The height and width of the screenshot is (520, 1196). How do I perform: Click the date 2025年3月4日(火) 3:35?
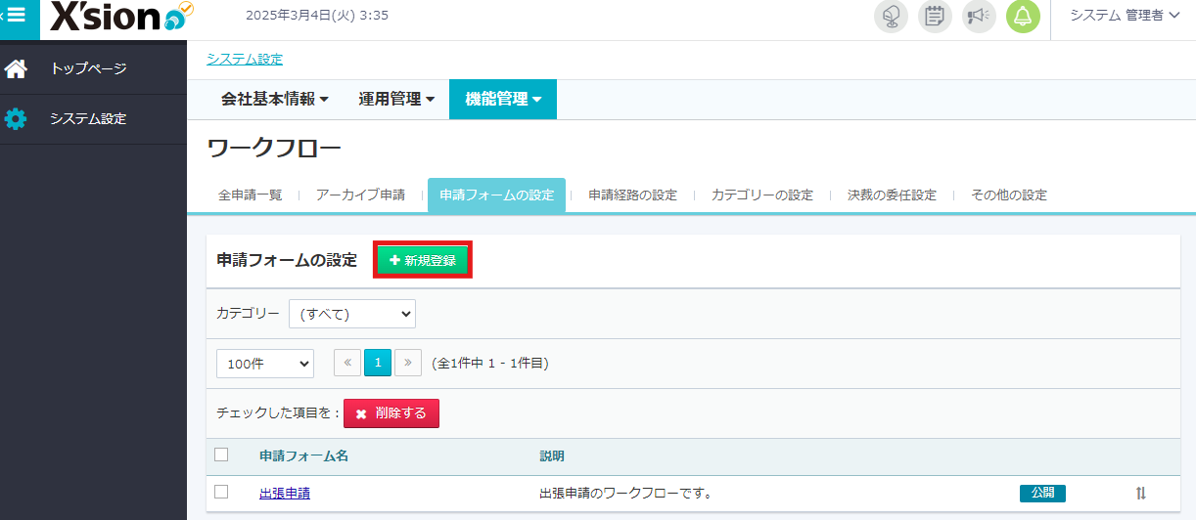point(317,16)
